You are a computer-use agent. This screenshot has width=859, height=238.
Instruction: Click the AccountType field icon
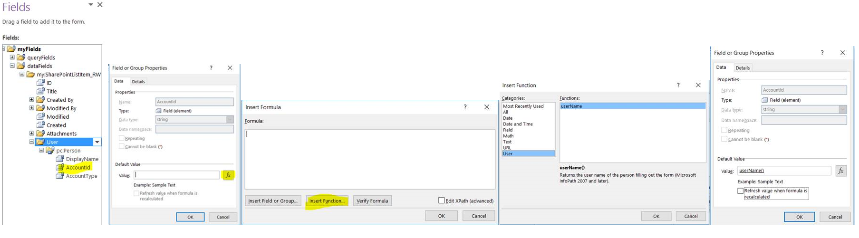tap(60, 176)
